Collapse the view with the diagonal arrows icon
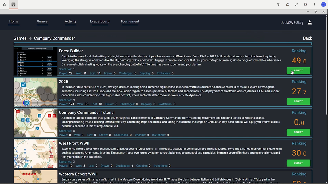328x184 pixels. pyautogui.click(x=296, y=5)
